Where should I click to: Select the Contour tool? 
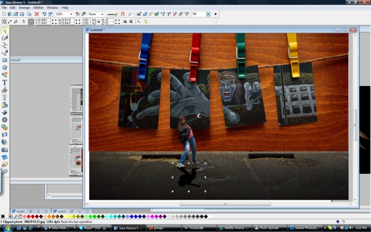[x=4, y=120]
